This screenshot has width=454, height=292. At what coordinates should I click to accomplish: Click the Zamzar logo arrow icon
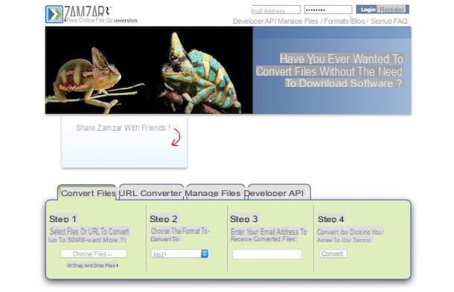click(54, 14)
